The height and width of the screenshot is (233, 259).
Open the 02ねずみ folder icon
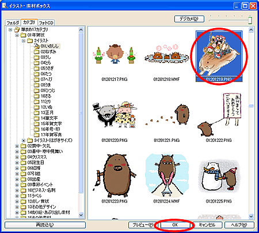click(36, 52)
